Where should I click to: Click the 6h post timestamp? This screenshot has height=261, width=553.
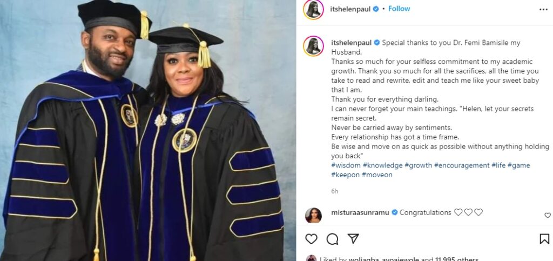335,191
